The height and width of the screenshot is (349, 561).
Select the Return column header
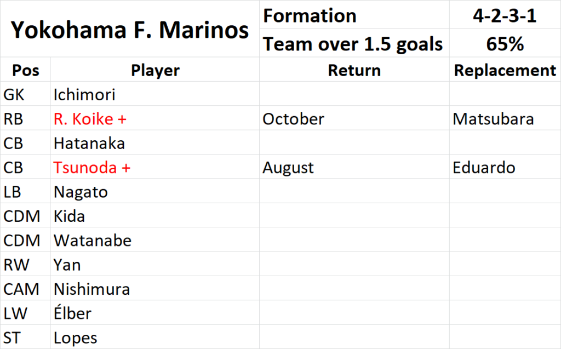click(x=354, y=70)
